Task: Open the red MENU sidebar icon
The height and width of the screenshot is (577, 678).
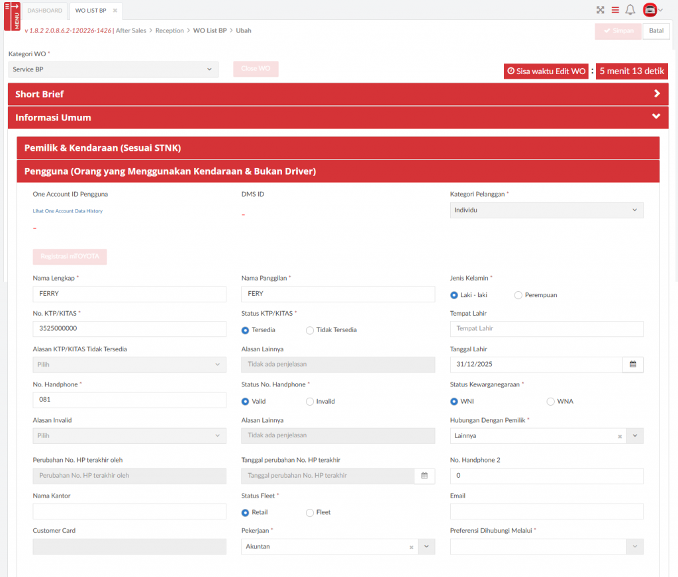Action: pyautogui.click(x=12, y=16)
